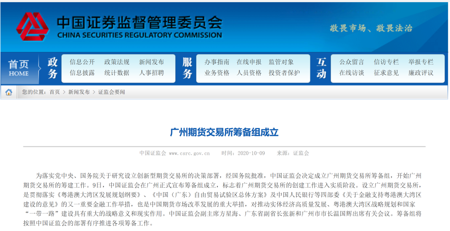450x231 pixels.
Task: Click 新闻发布 in the breadcrumb trail
Action: click(x=79, y=92)
